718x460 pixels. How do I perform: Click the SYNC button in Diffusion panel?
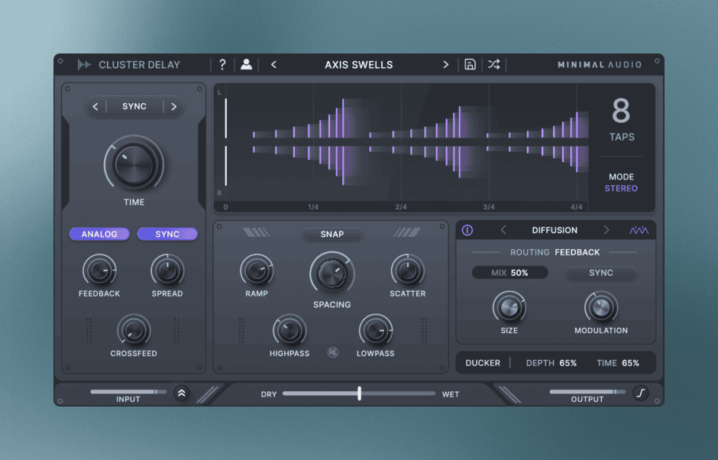[x=600, y=273]
